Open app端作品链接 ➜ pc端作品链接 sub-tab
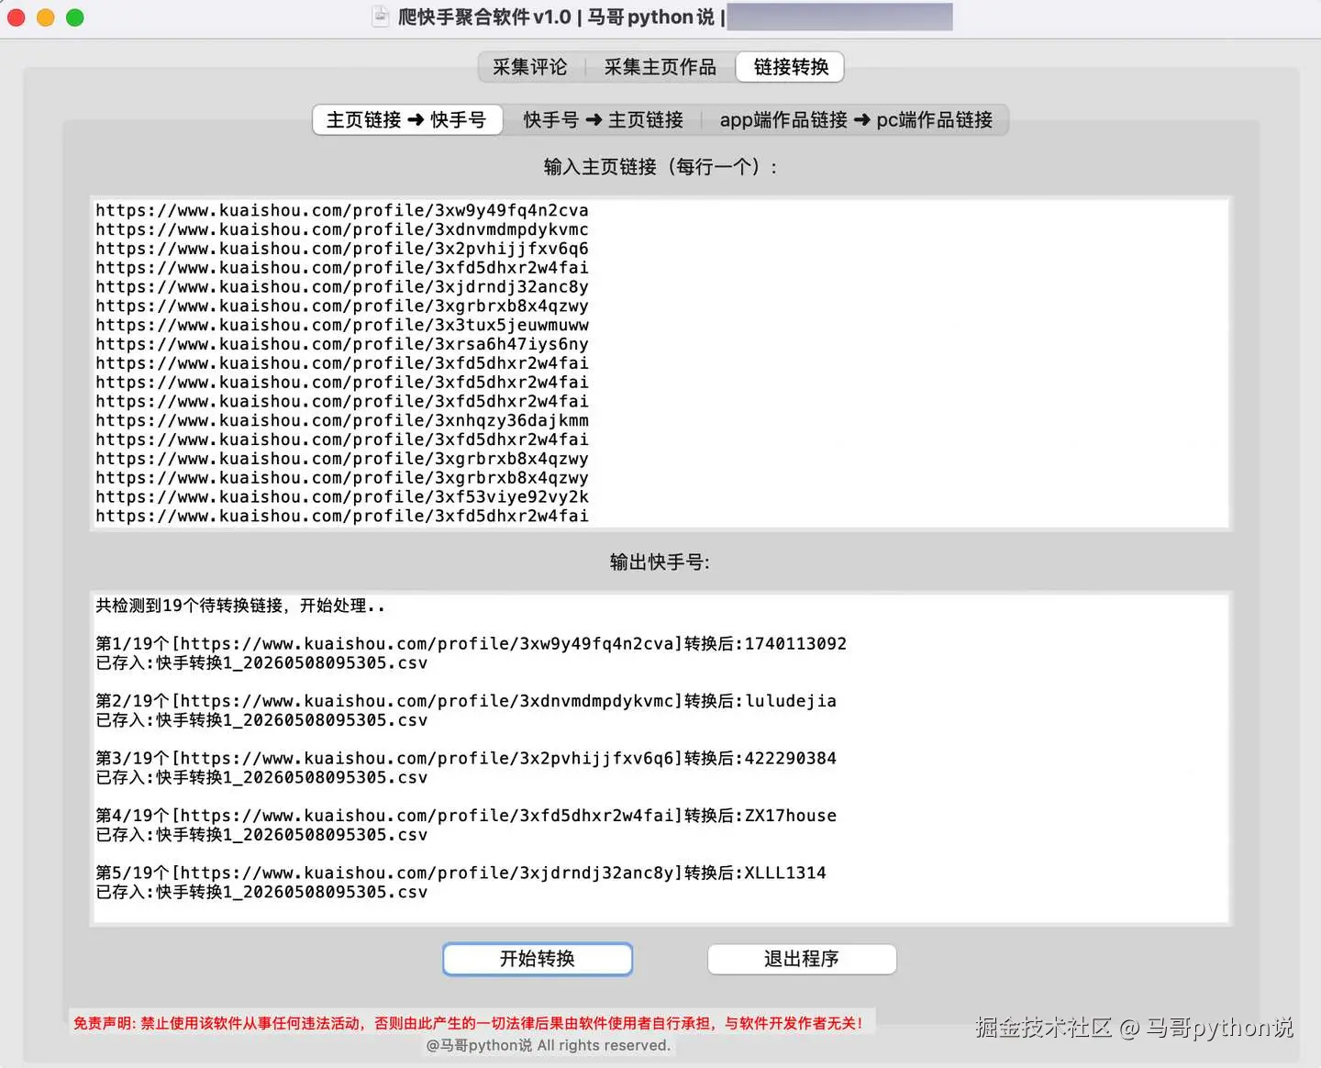The image size is (1321, 1068). tap(856, 120)
